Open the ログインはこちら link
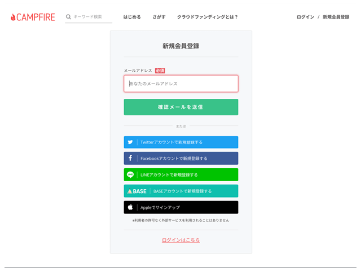The image size is (361, 271). 180,240
